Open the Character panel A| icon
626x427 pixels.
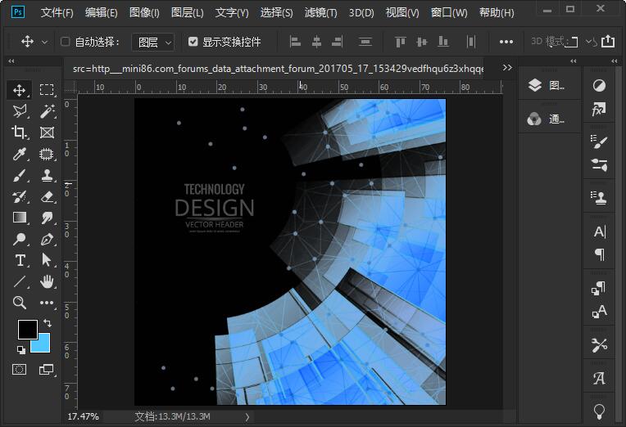pos(600,231)
